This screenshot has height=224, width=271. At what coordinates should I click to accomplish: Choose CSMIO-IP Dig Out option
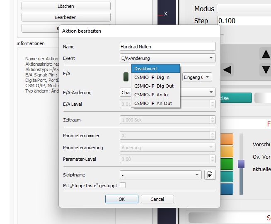click(155, 86)
